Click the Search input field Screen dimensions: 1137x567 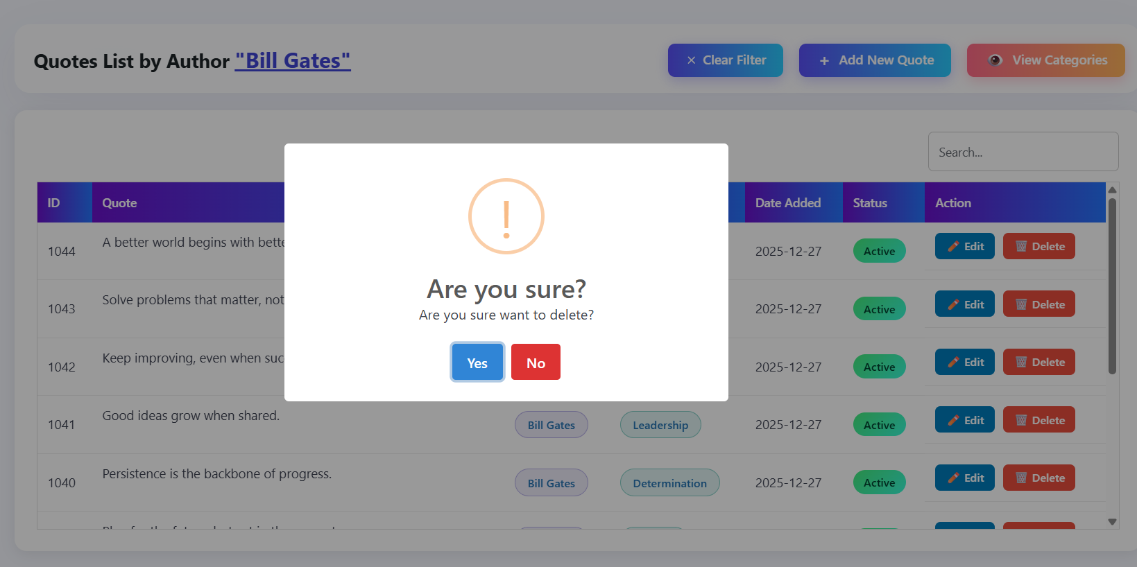[x=1023, y=152]
